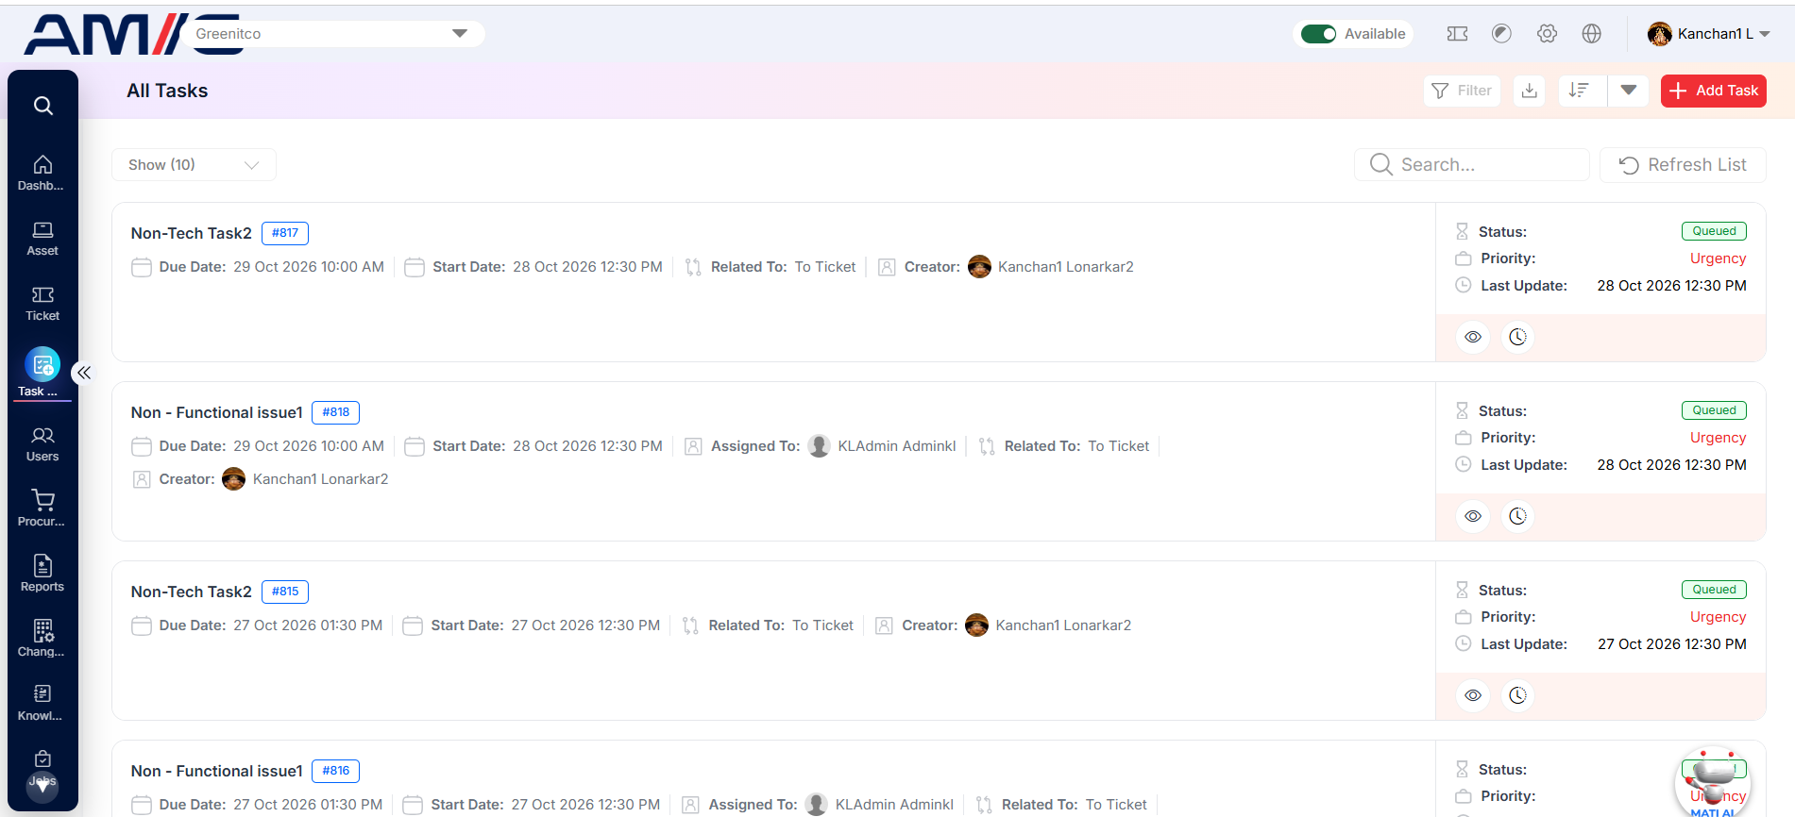The width and height of the screenshot is (1795, 817).
Task: Click the ticket icon in top bar
Action: 1457,34
